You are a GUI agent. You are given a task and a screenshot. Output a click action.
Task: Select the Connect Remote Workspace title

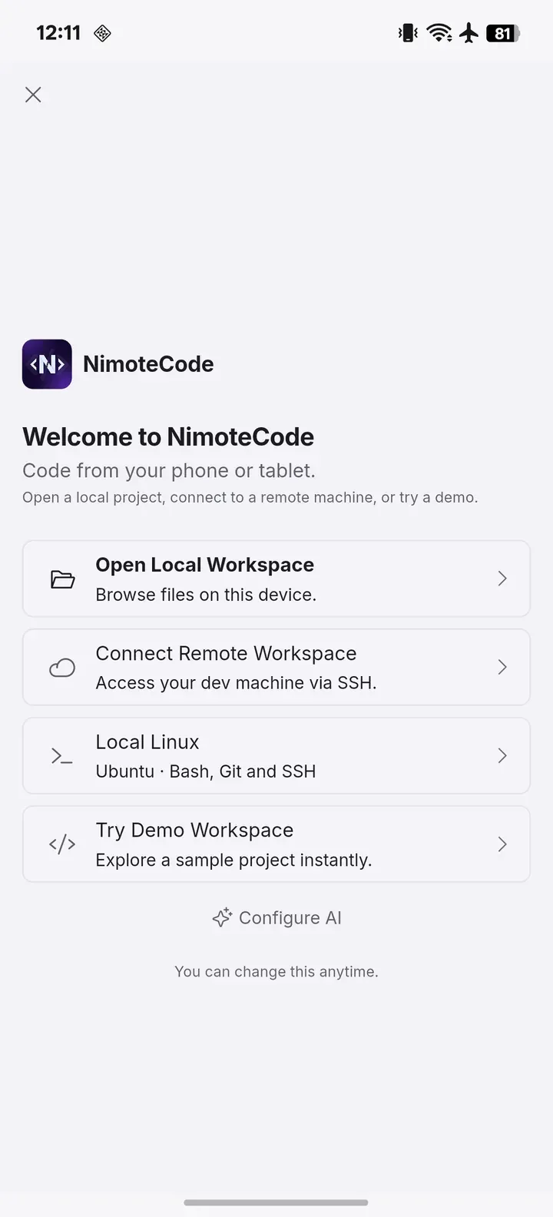(x=226, y=653)
